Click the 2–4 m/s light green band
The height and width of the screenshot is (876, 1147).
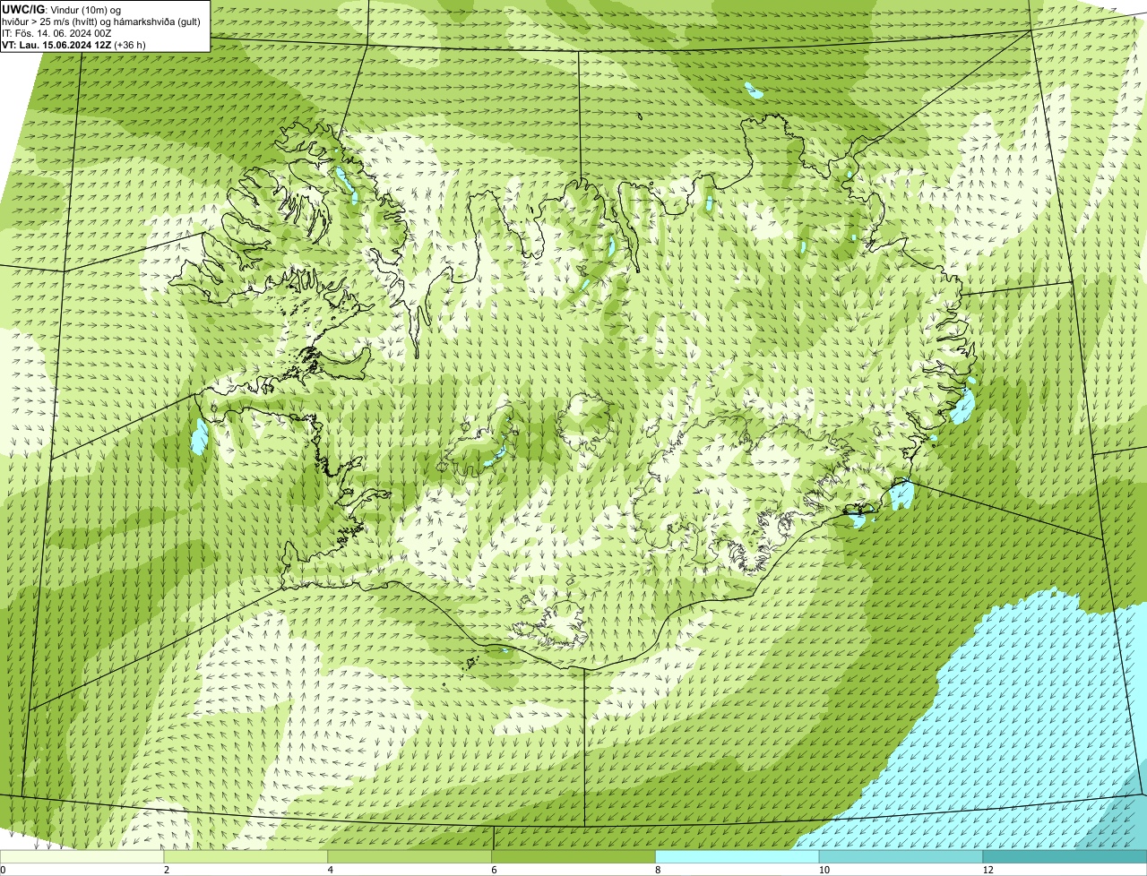[x=246, y=857]
